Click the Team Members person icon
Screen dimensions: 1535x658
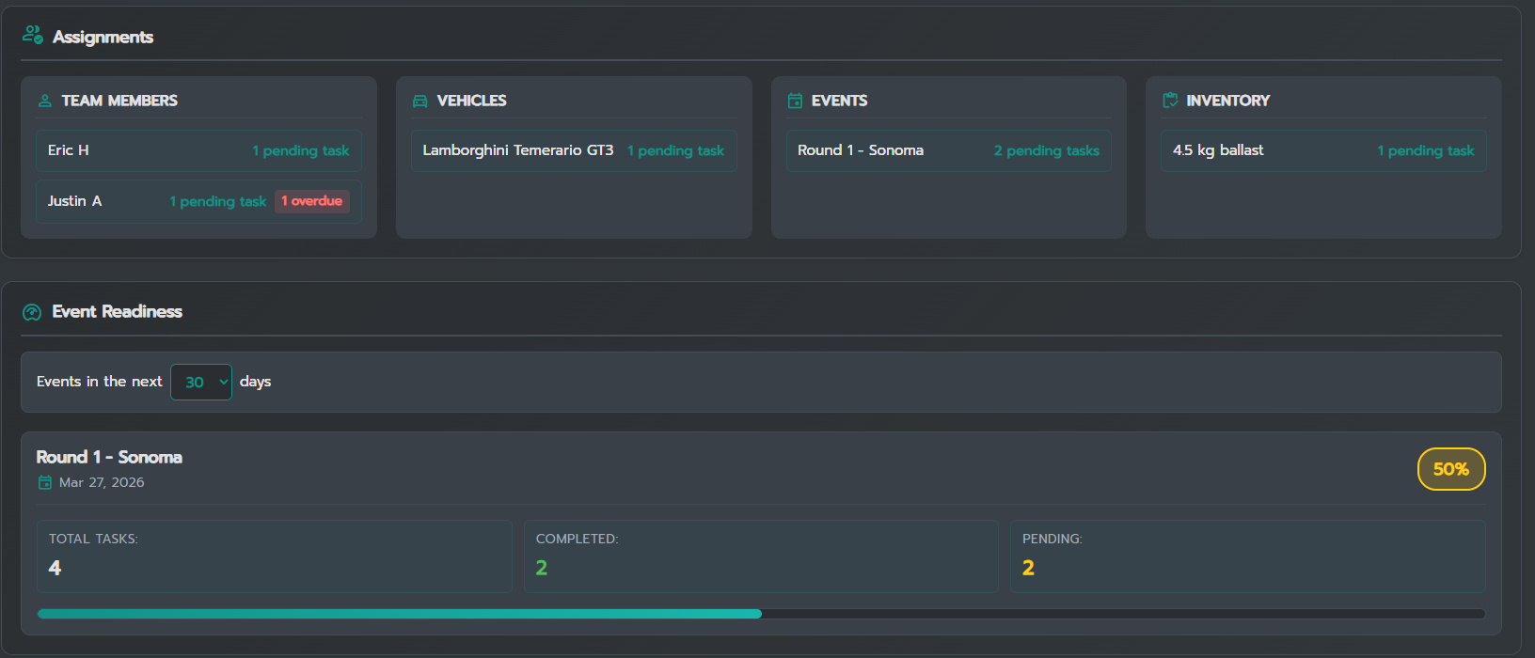44,101
